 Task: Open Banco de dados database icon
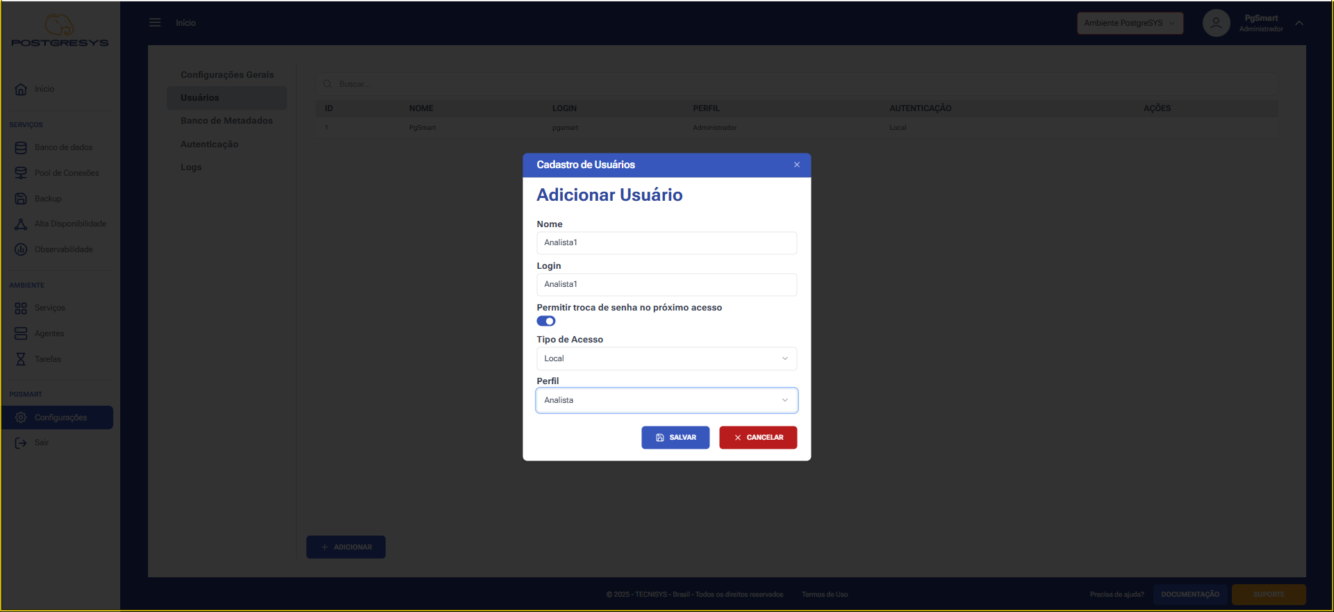[x=21, y=147]
